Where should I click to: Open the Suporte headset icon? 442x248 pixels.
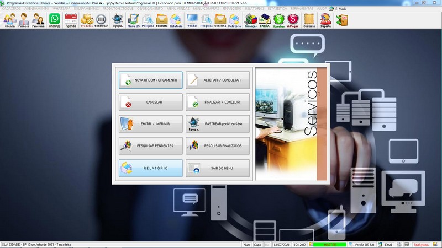[325, 20]
